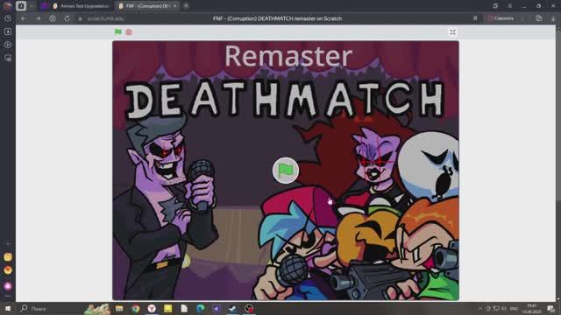This screenshot has height=315, width=561.
Task: Bookmark this page with the bookmark icon
Action: tap(475, 18)
